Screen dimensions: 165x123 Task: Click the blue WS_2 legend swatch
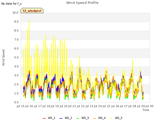tap(61, 118)
